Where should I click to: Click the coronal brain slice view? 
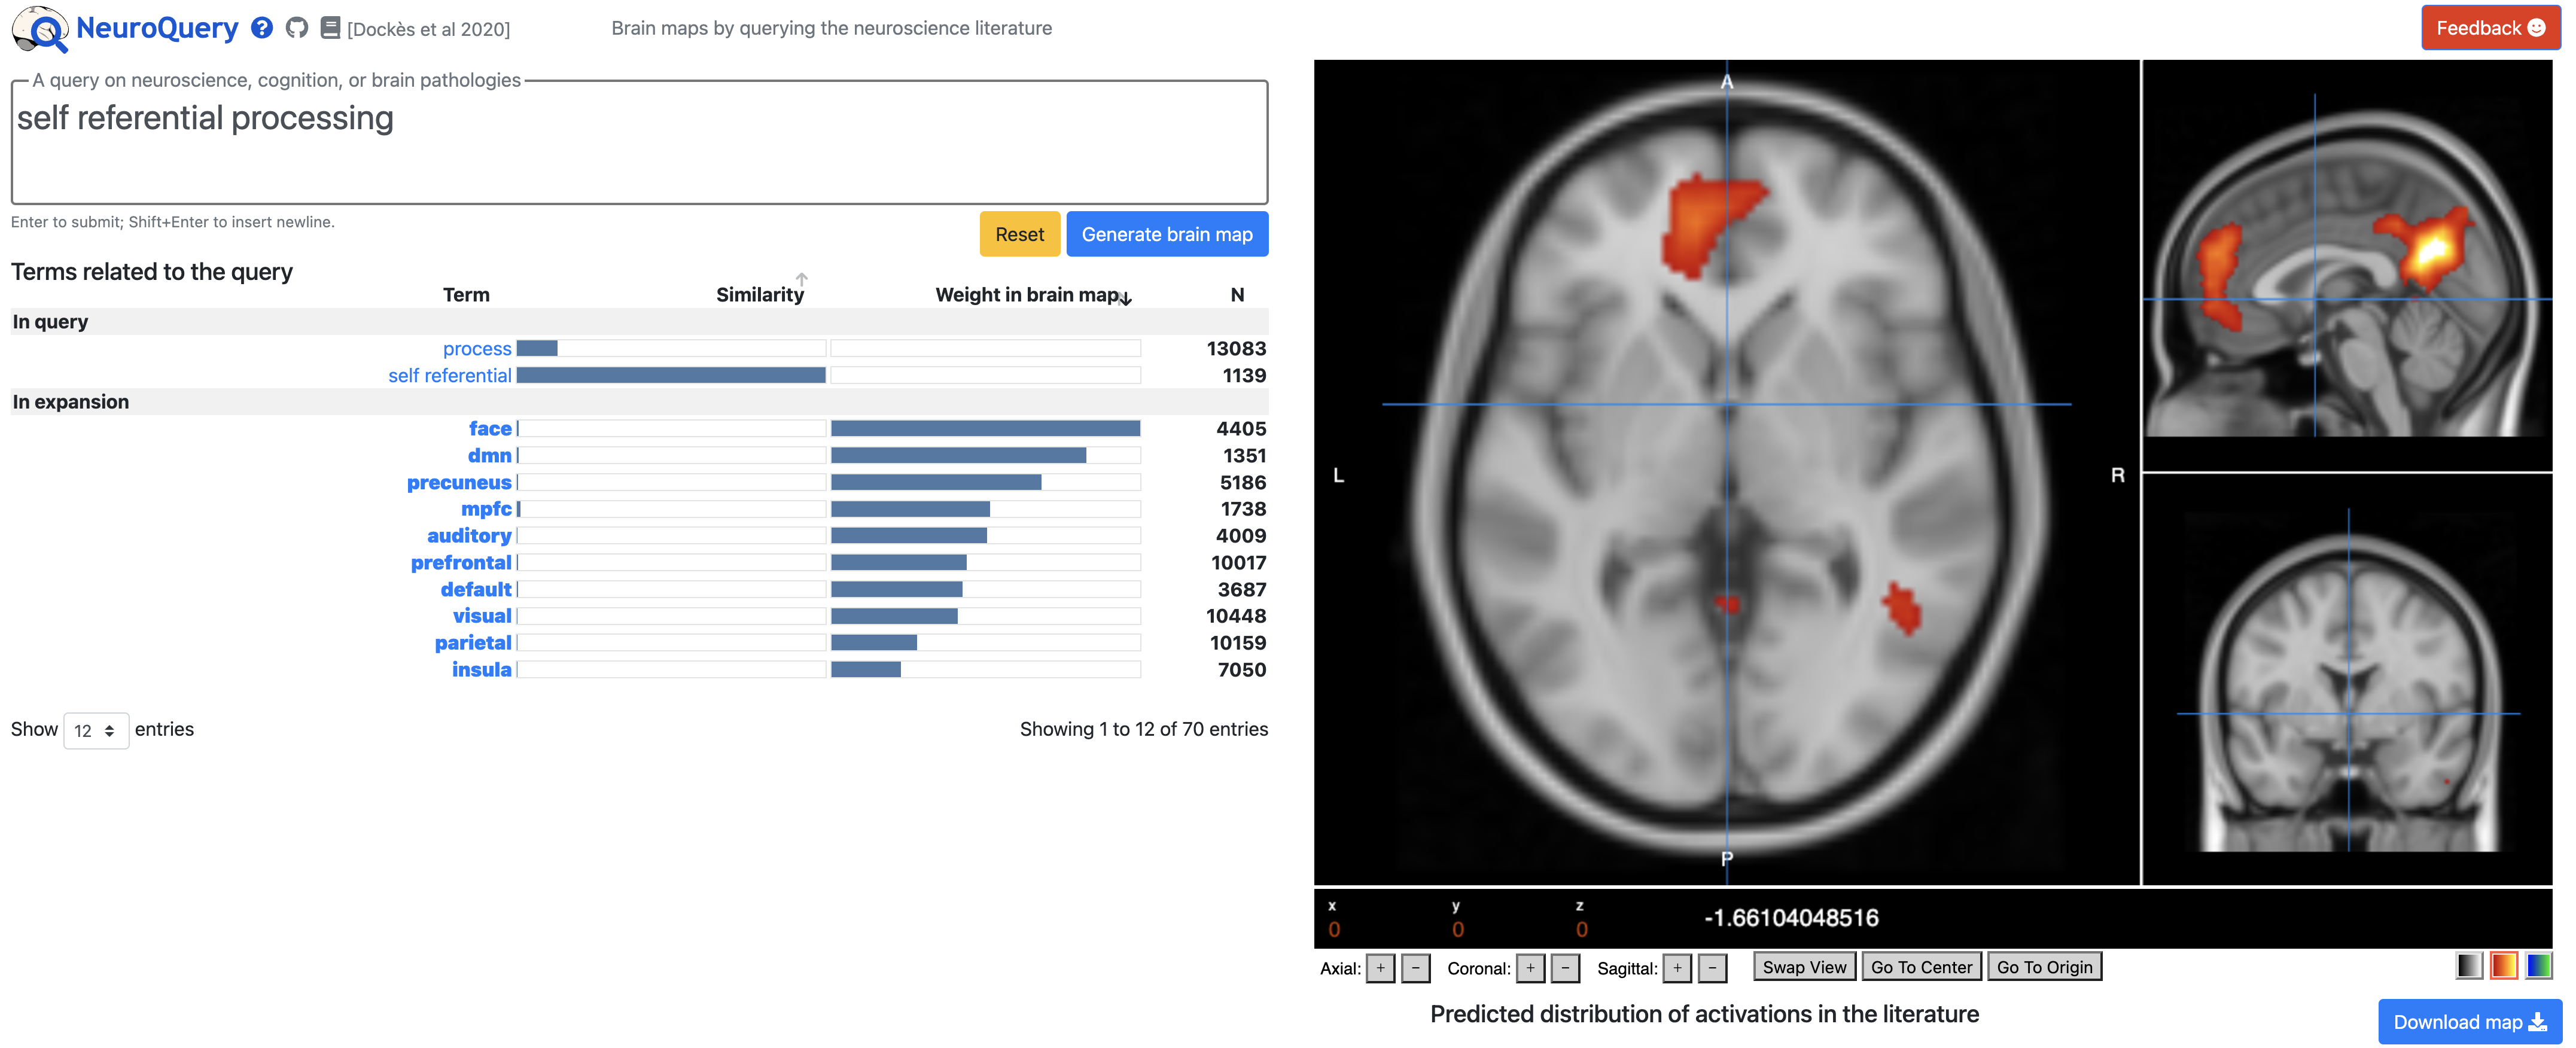[x=2347, y=680]
